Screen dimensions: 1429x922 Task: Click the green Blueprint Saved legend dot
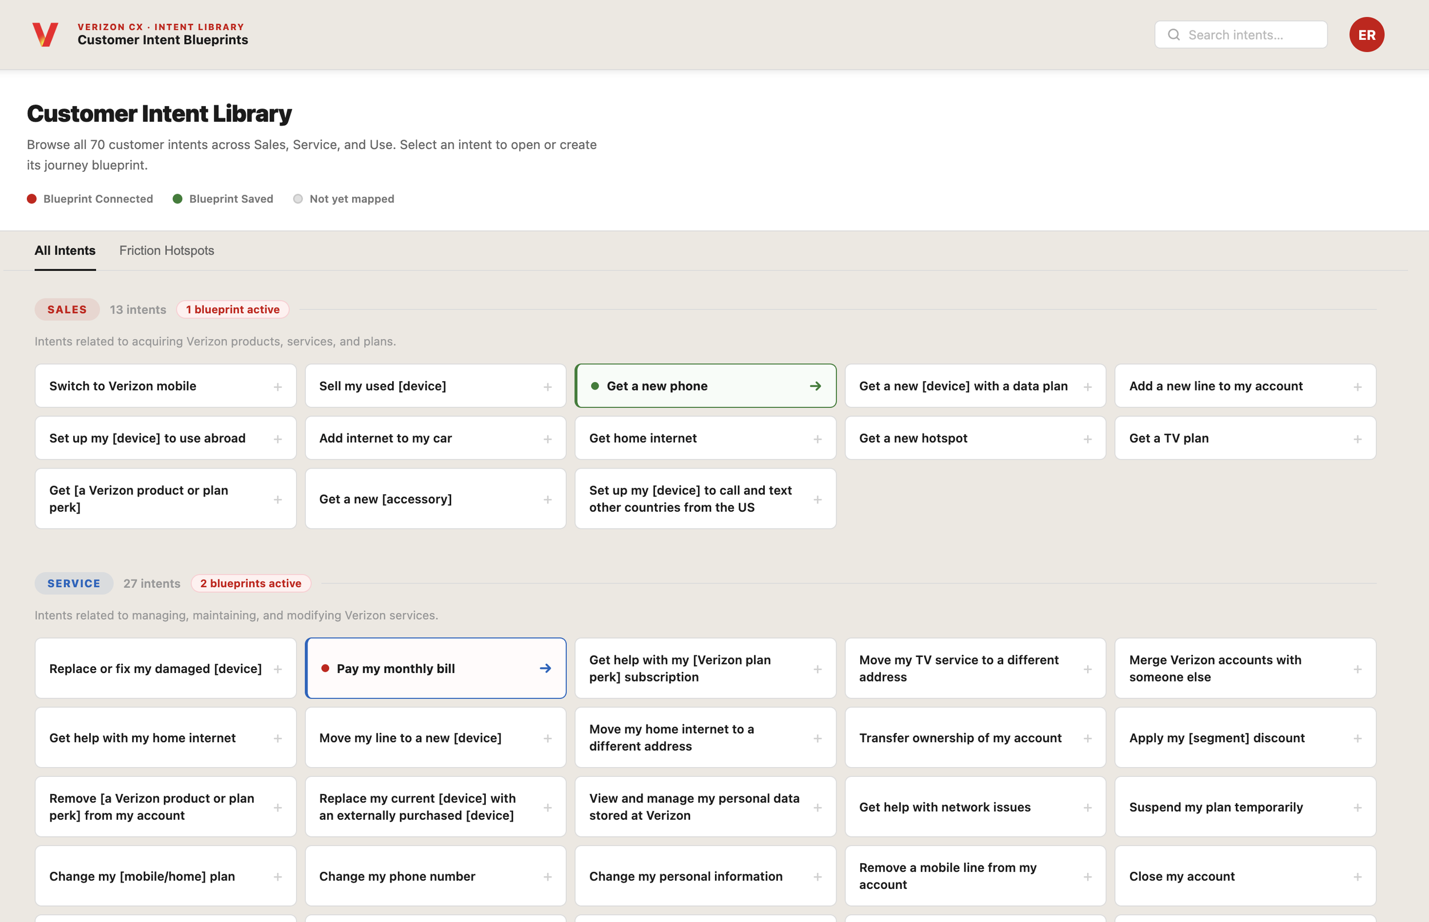point(177,199)
